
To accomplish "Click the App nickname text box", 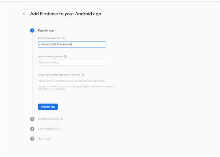I will pos(72,63).
